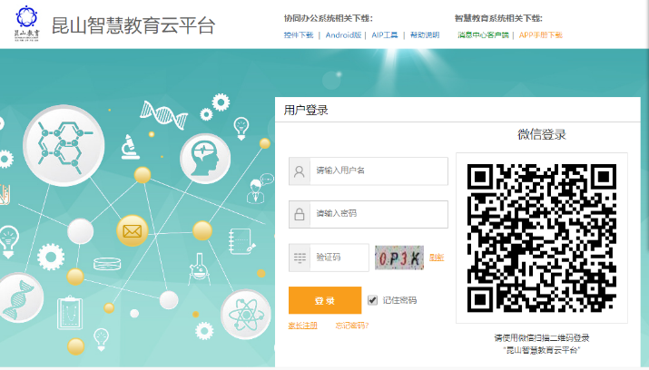Click the captcha image 0P3K
Image resolution: width=649 pixels, height=370 pixels.
(x=399, y=258)
